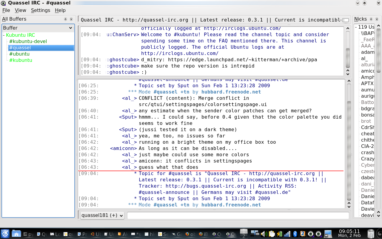
Task: Open the trash icon in the panel
Action: (x=371, y=234)
